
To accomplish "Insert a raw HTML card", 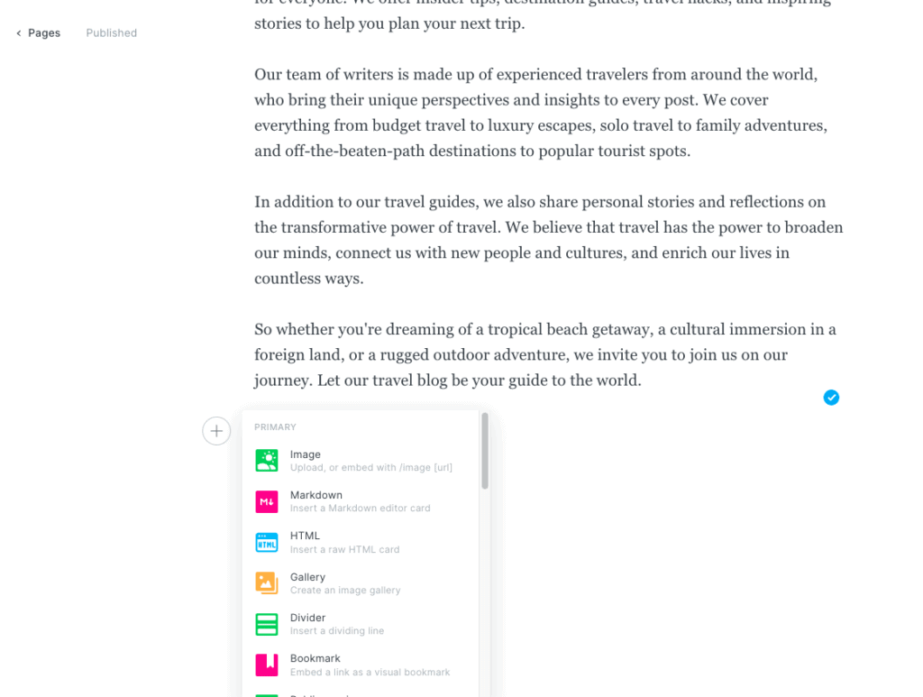I will click(x=305, y=536).
